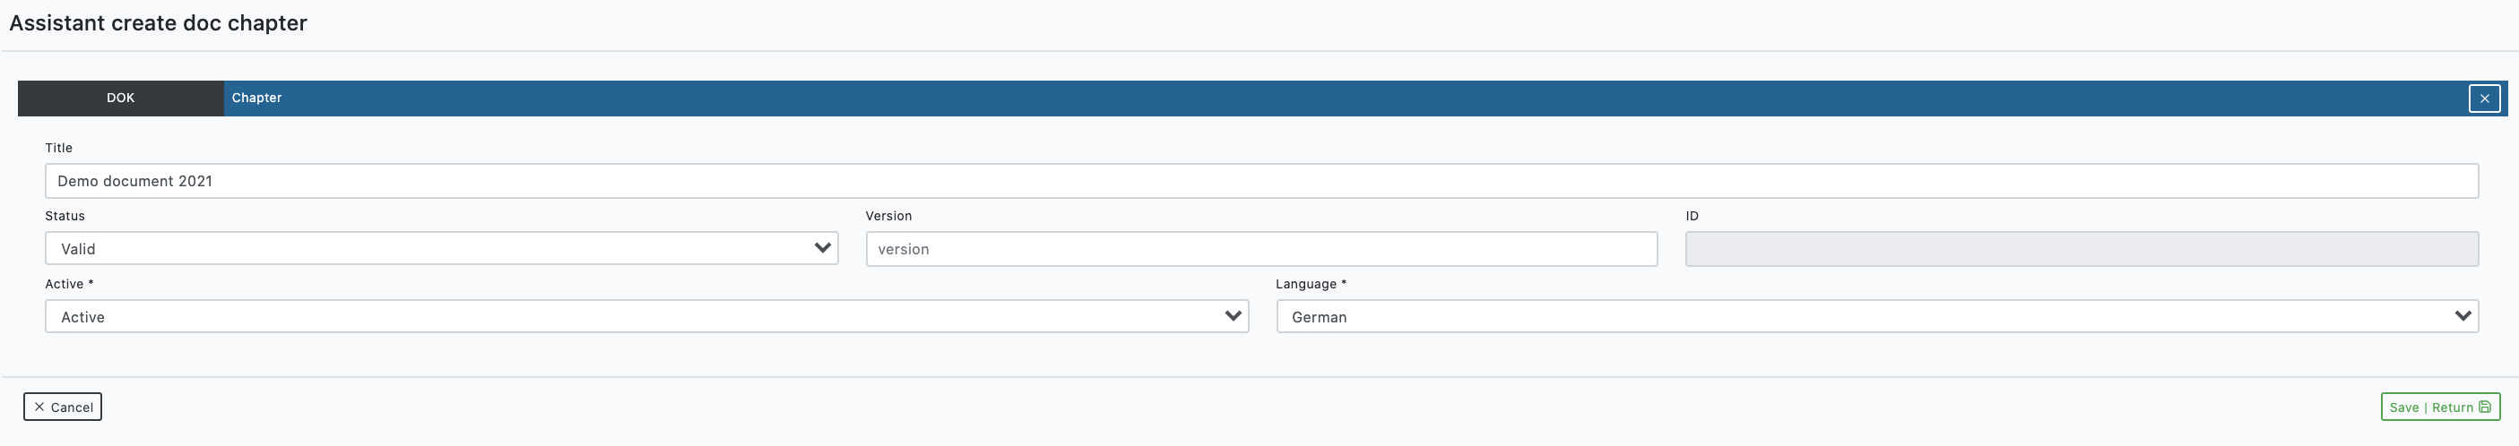Image resolution: width=2519 pixels, height=446 pixels.
Task: Click the Status dropdown chevron arrow
Action: point(822,248)
